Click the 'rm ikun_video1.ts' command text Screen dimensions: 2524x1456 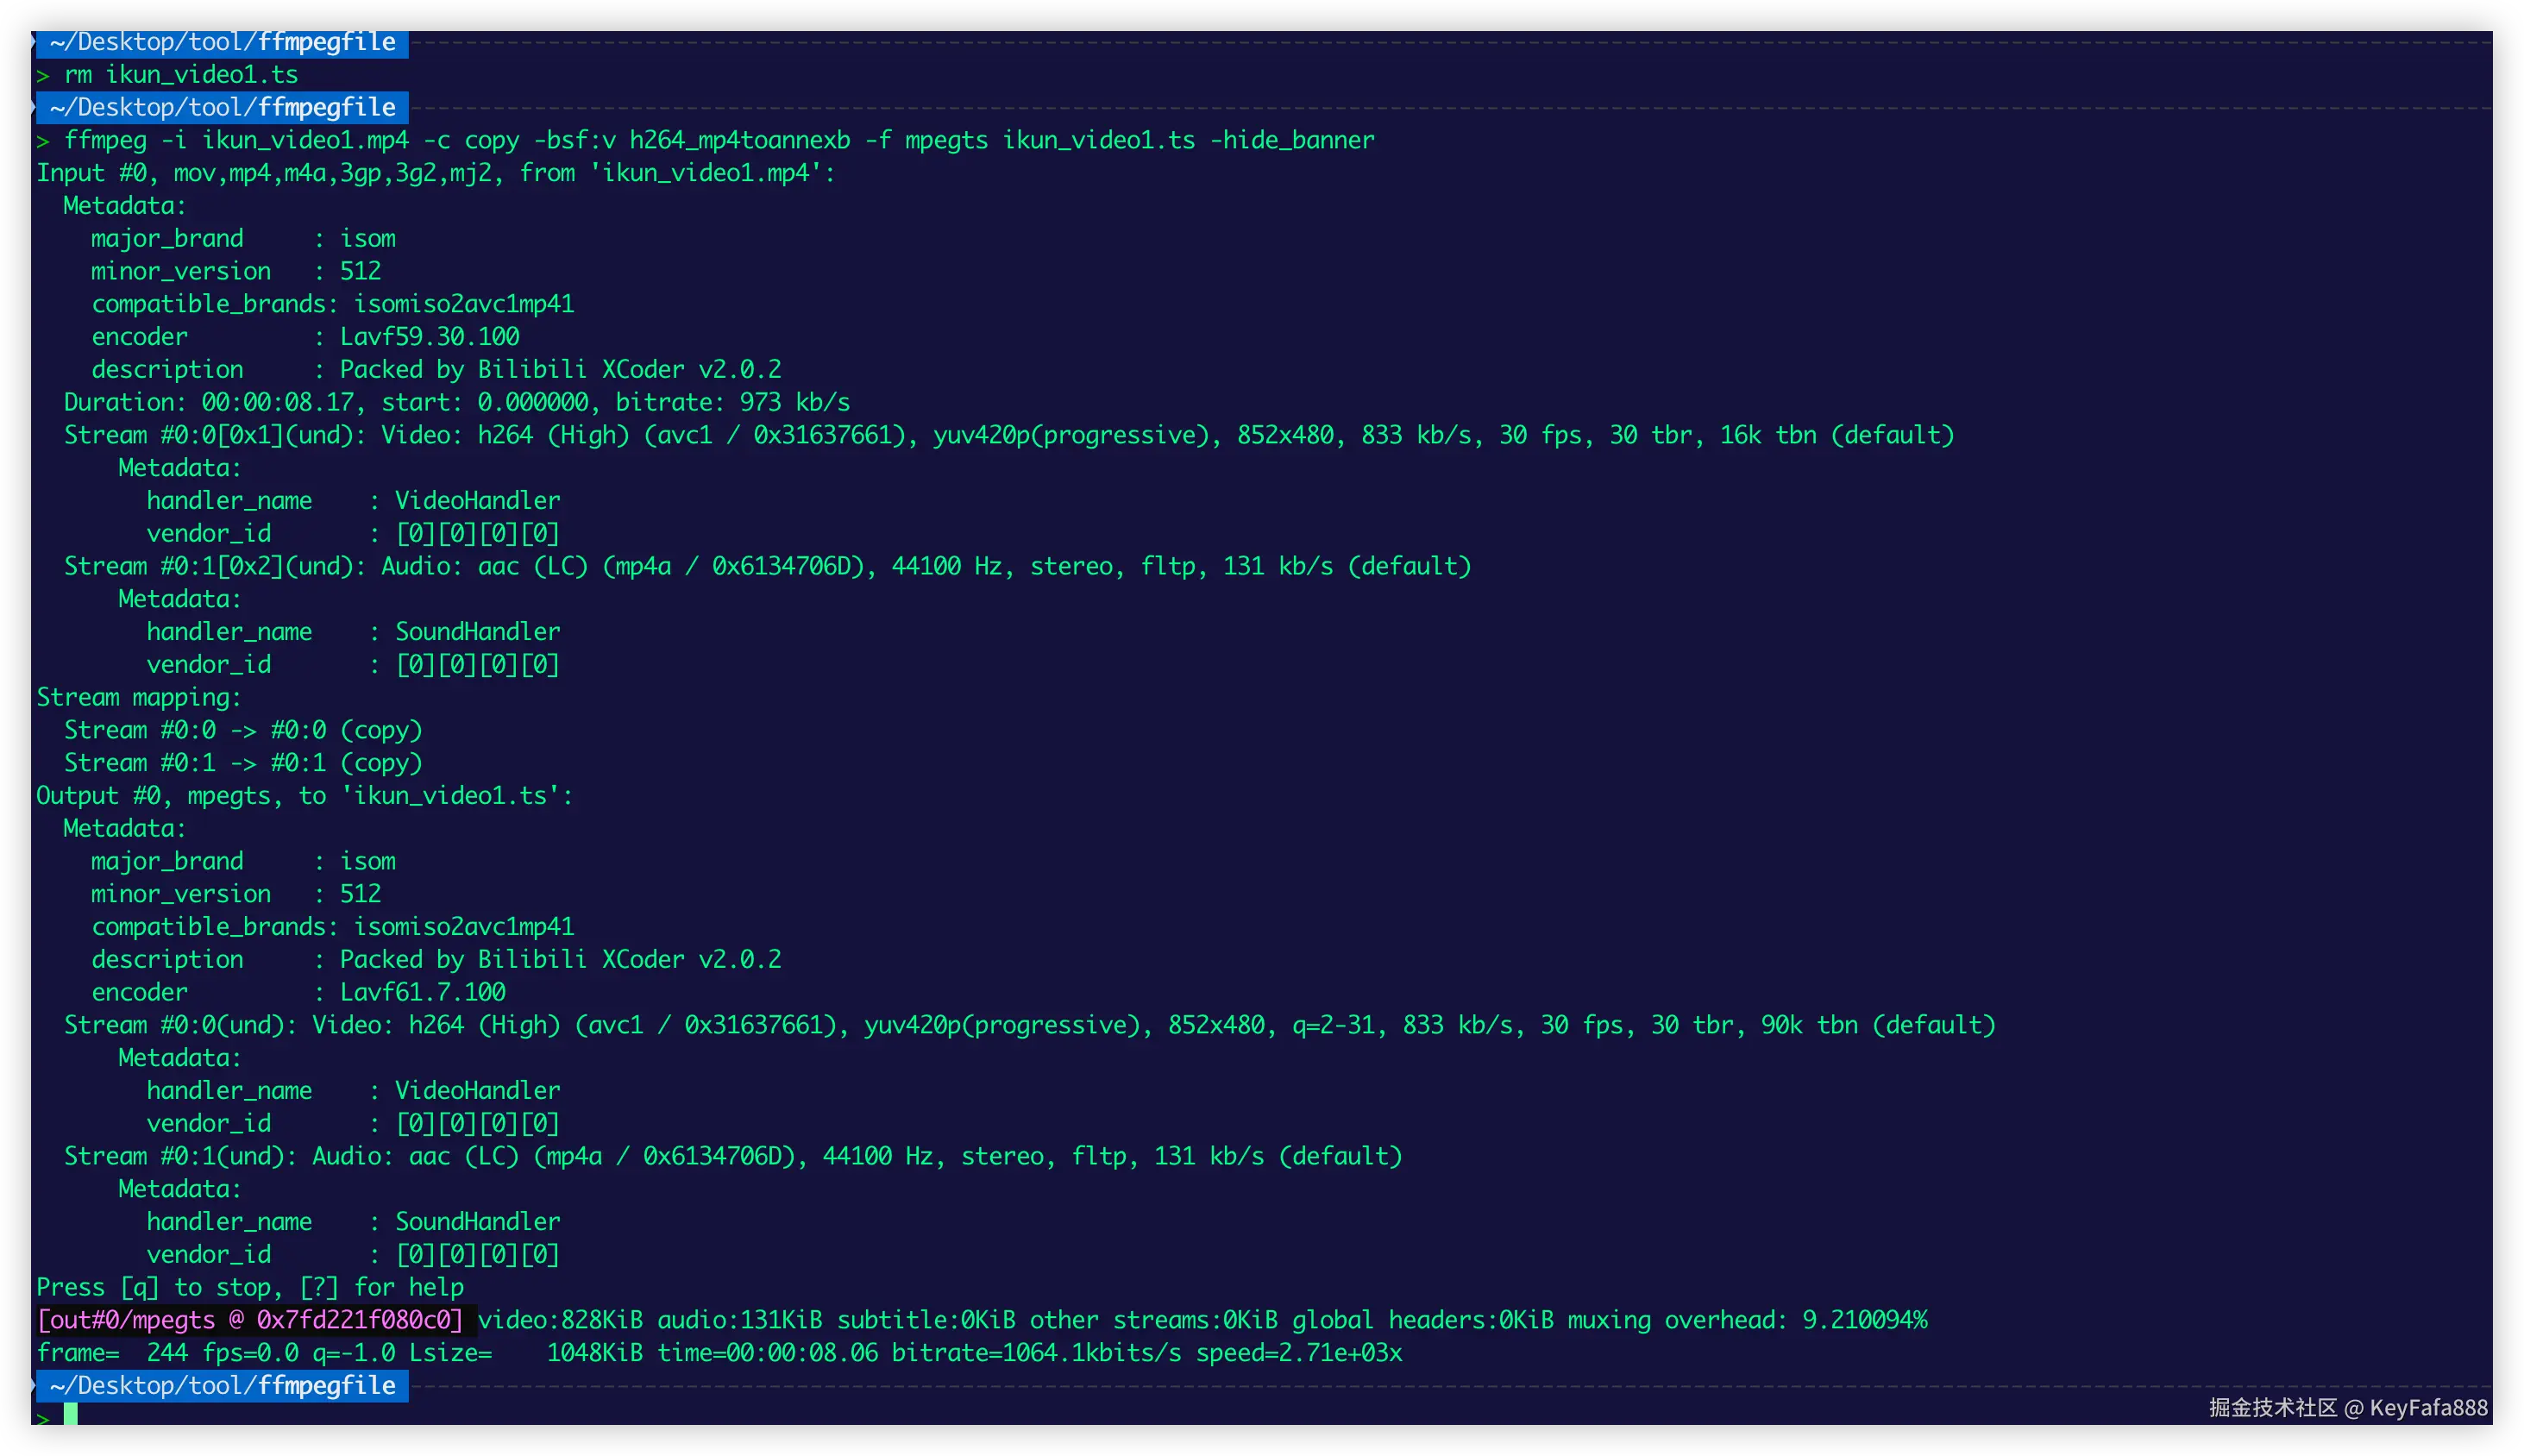[x=181, y=75]
